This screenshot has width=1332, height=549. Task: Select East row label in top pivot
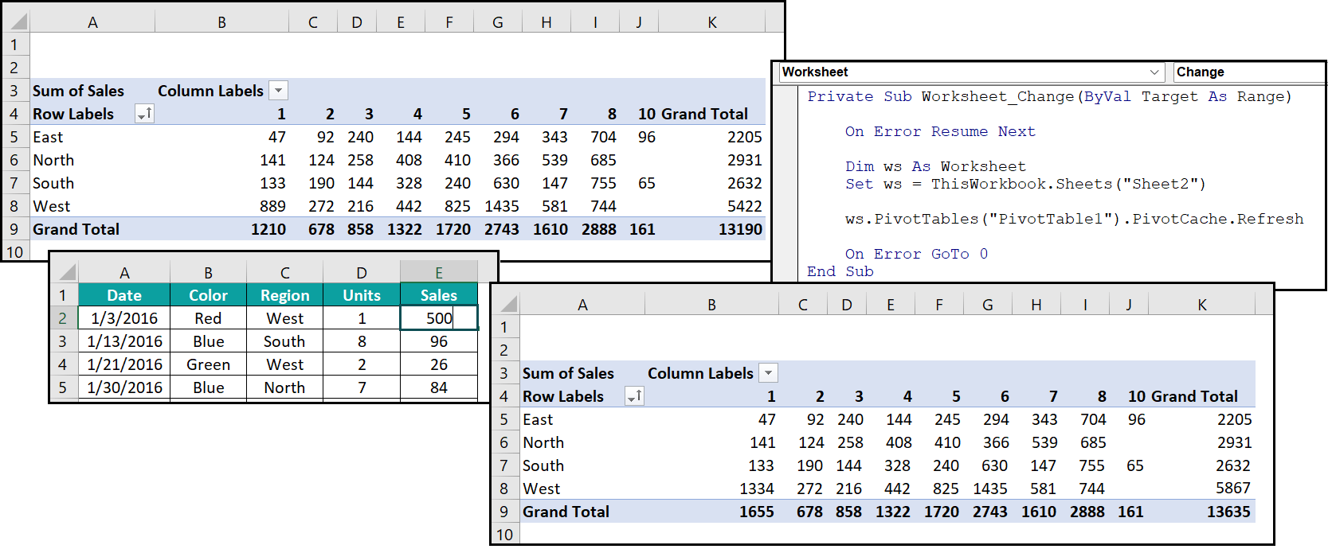click(48, 137)
